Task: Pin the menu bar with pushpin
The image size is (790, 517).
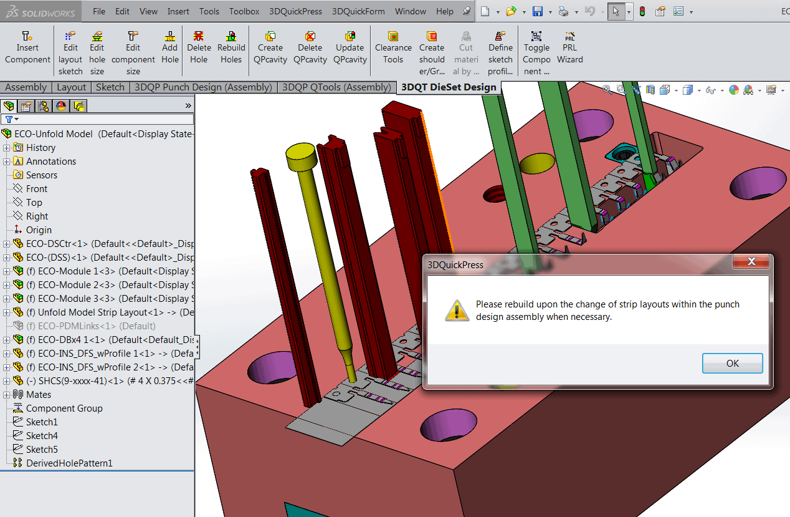Action: 466,11
